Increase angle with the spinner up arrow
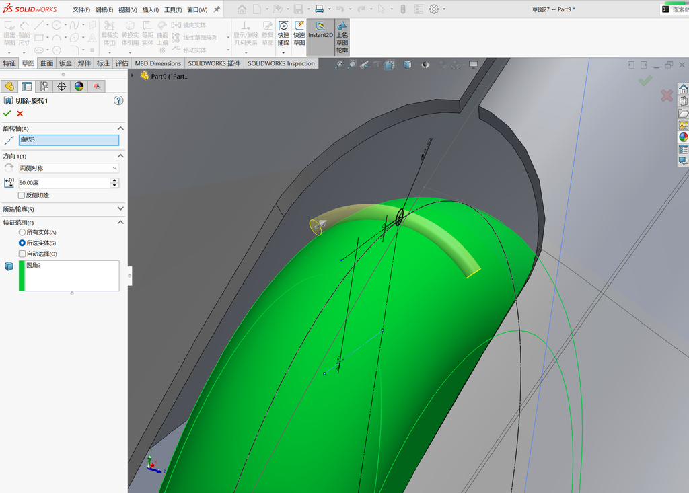 point(114,180)
